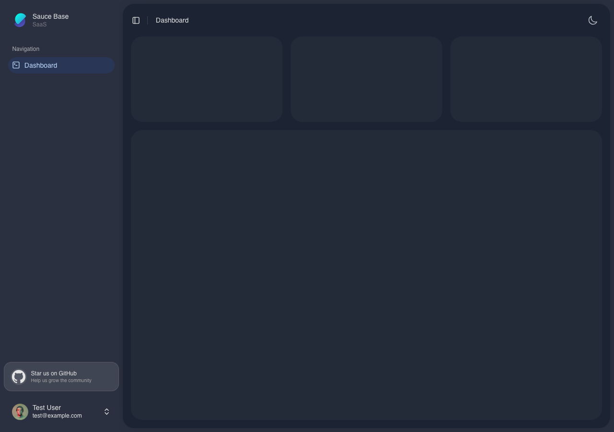Select the Dashboard icon in the sidebar
This screenshot has height=432, width=614.
pyautogui.click(x=16, y=65)
